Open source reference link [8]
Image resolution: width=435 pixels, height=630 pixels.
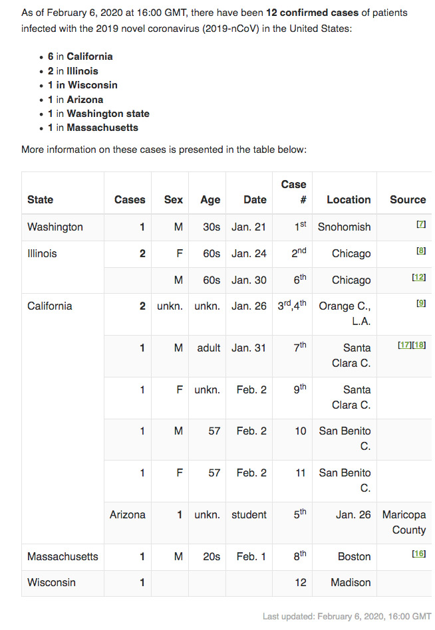[420, 251]
